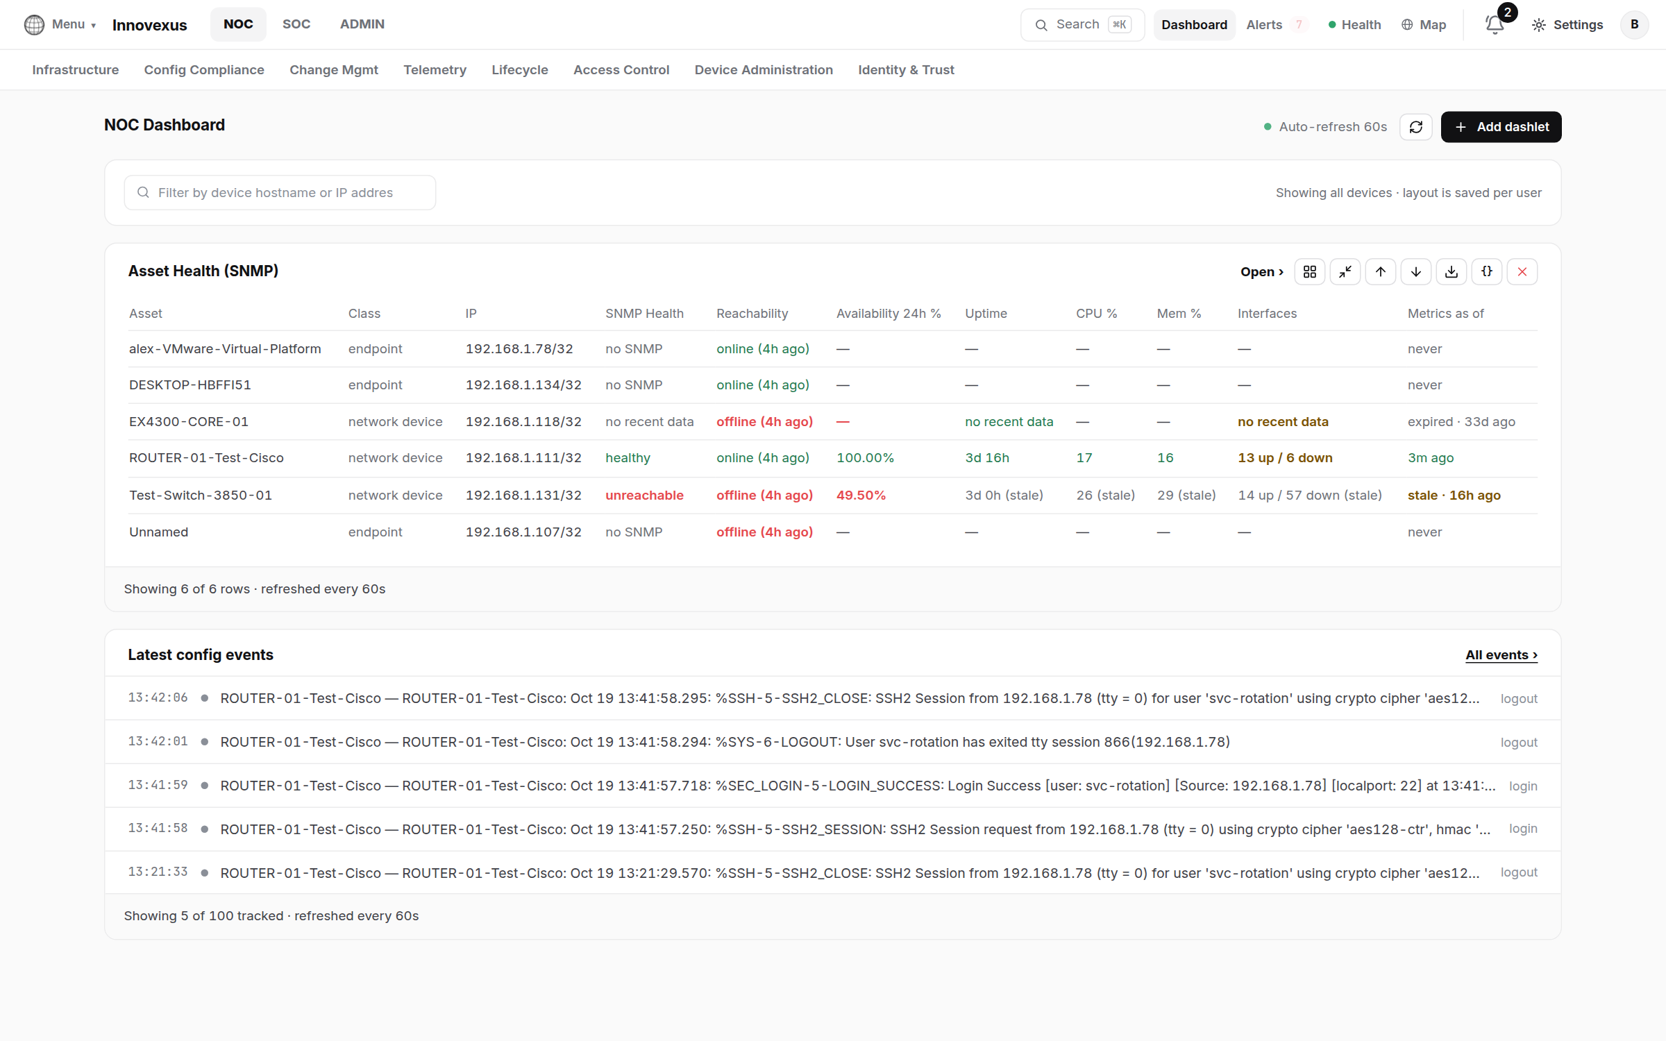Open the 13:42:01 SYS-6-LOGOUT event
1666x1041 pixels.
(833, 742)
